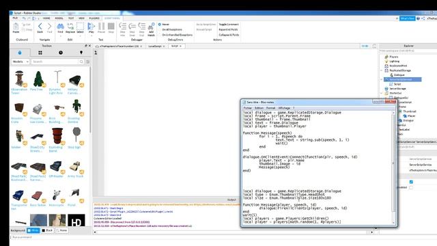This screenshot has height=246, width=437.
Task: Click the Select icon in Edit group
Action: [x=80, y=27]
